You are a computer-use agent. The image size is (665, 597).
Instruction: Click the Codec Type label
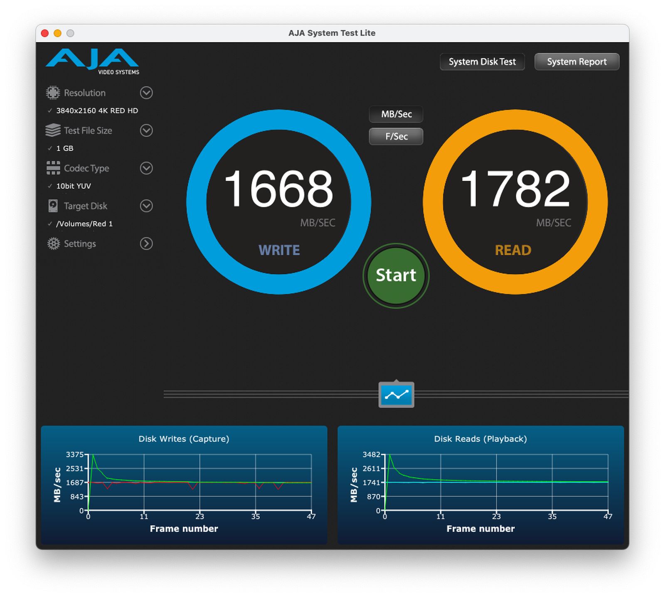tap(86, 168)
